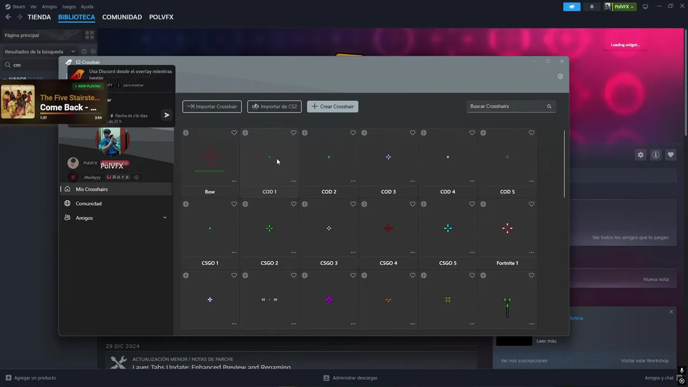
Task: Click the search magnifier in Buscar Crosshairs
Action: click(549, 106)
